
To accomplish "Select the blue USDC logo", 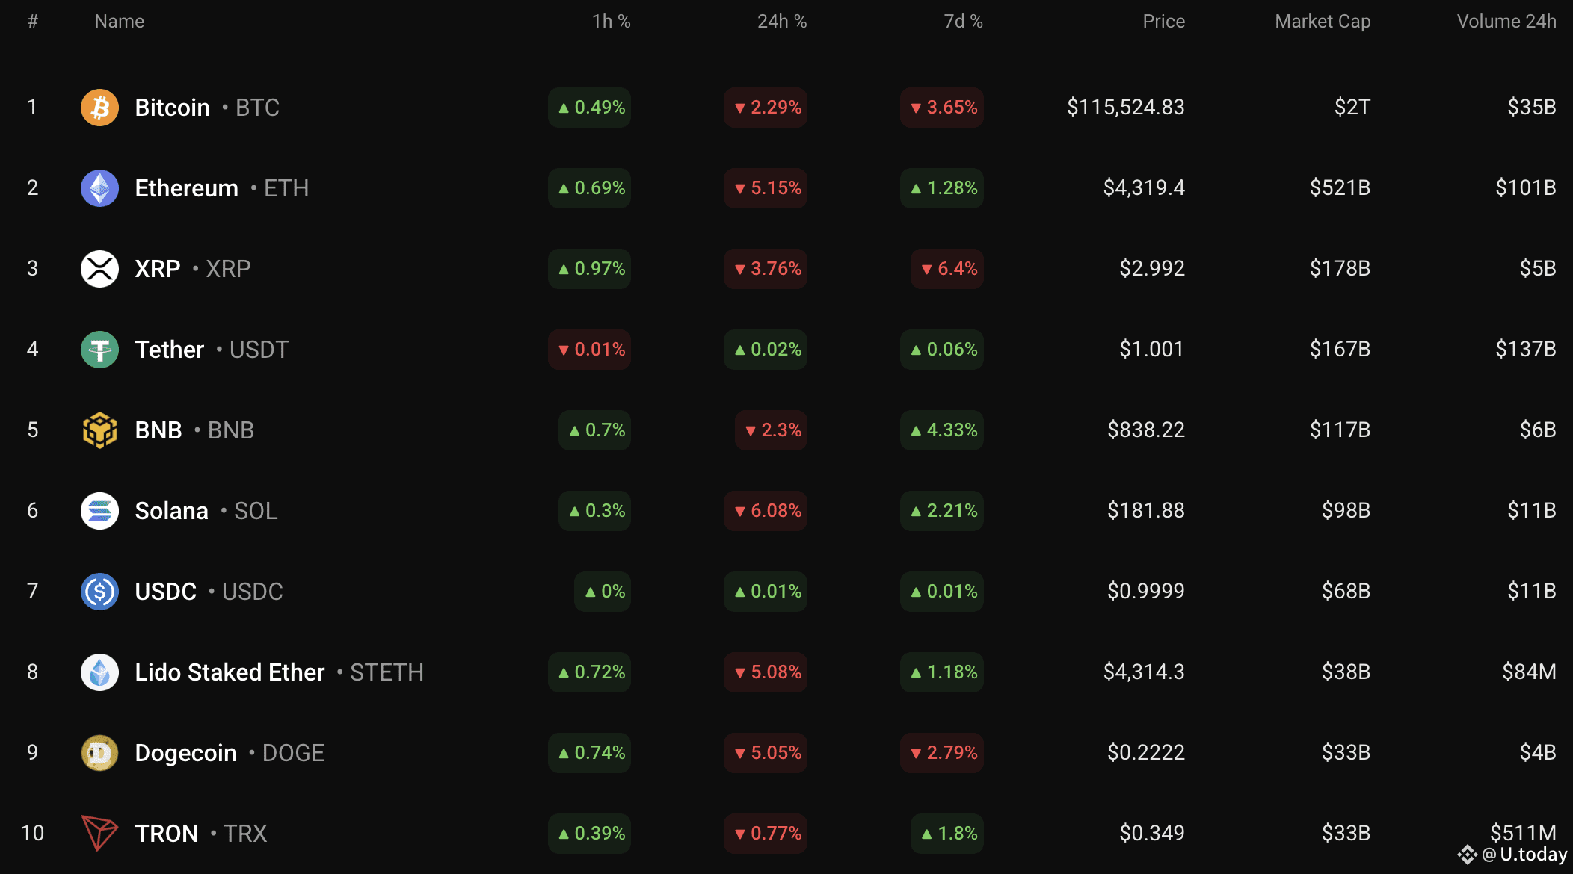I will (99, 592).
